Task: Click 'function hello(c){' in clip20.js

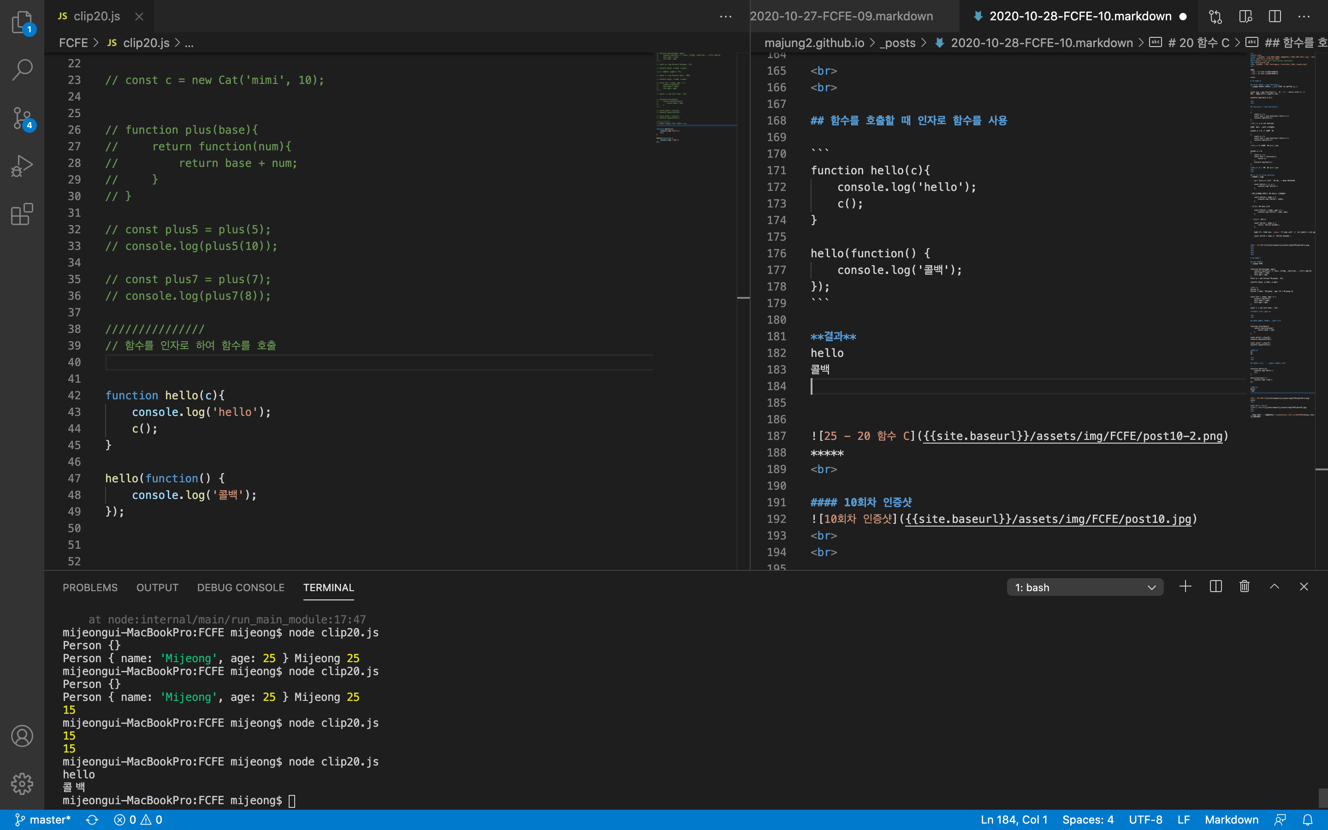Action: pos(165,395)
